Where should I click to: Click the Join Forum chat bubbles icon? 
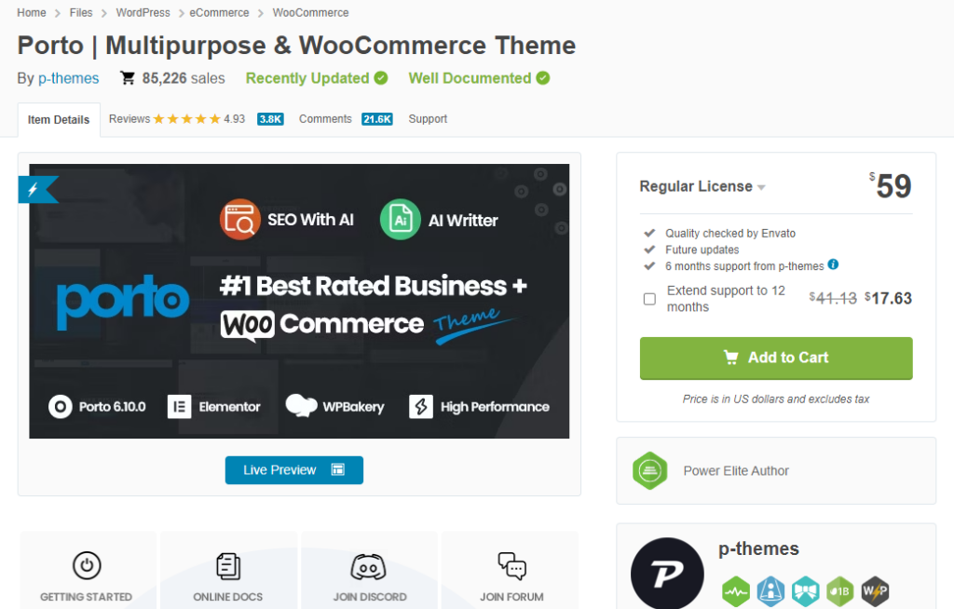[511, 566]
